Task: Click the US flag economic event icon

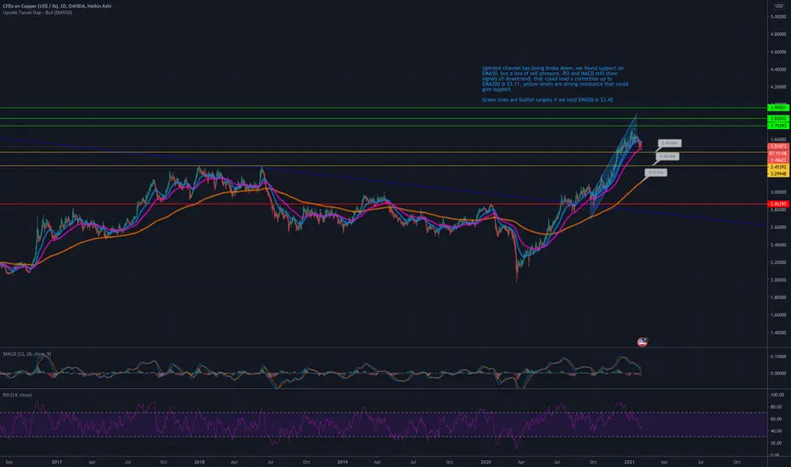Action: click(x=642, y=342)
